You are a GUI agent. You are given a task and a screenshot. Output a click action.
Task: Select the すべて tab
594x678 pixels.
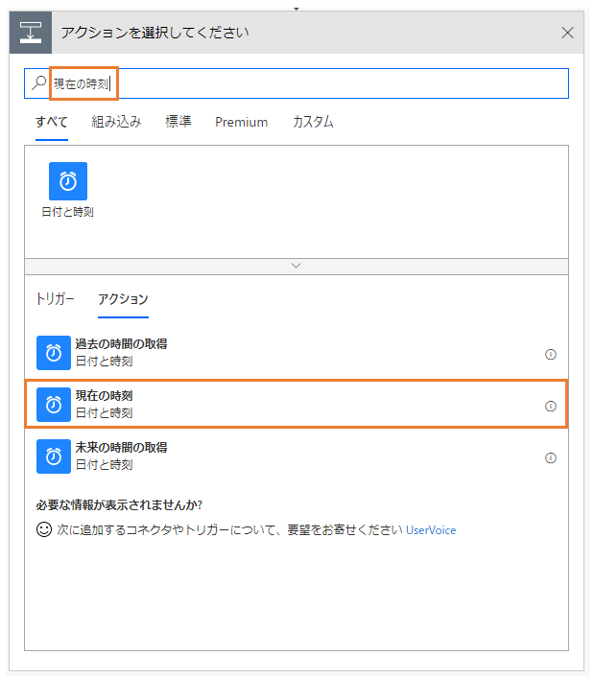(x=52, y=122)
